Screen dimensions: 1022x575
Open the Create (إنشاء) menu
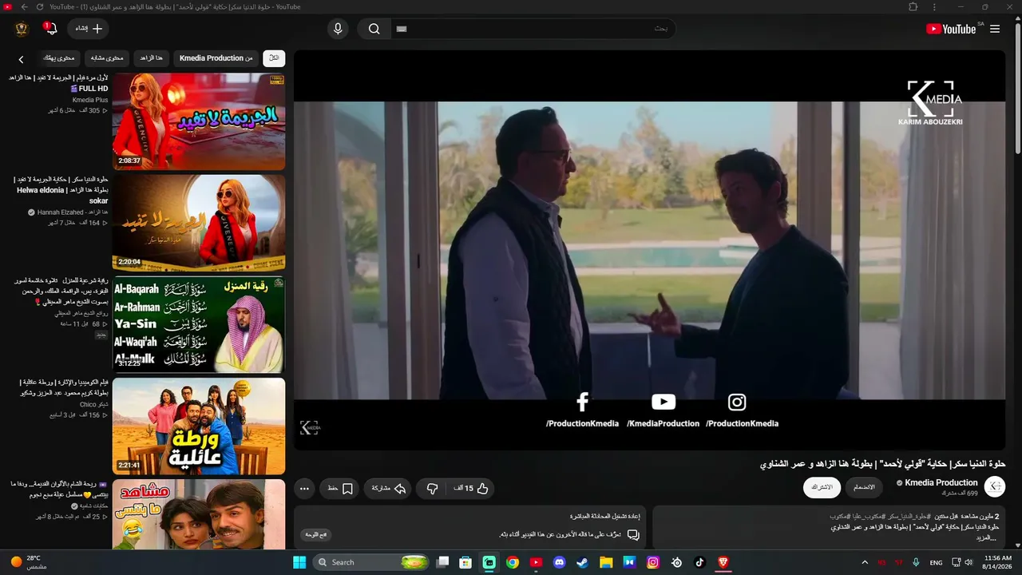89,29
